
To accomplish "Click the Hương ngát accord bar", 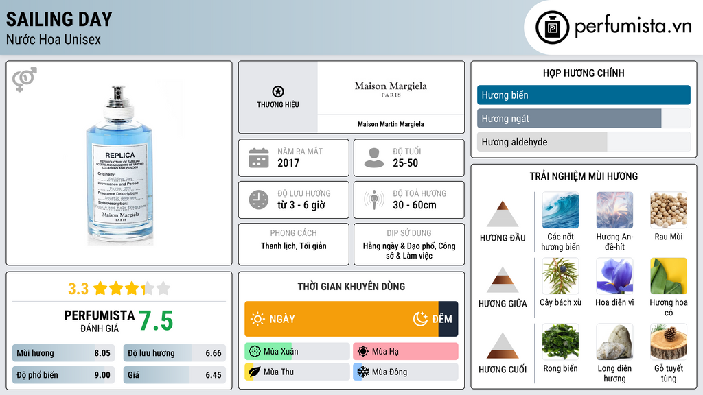I will click(569, 119).
